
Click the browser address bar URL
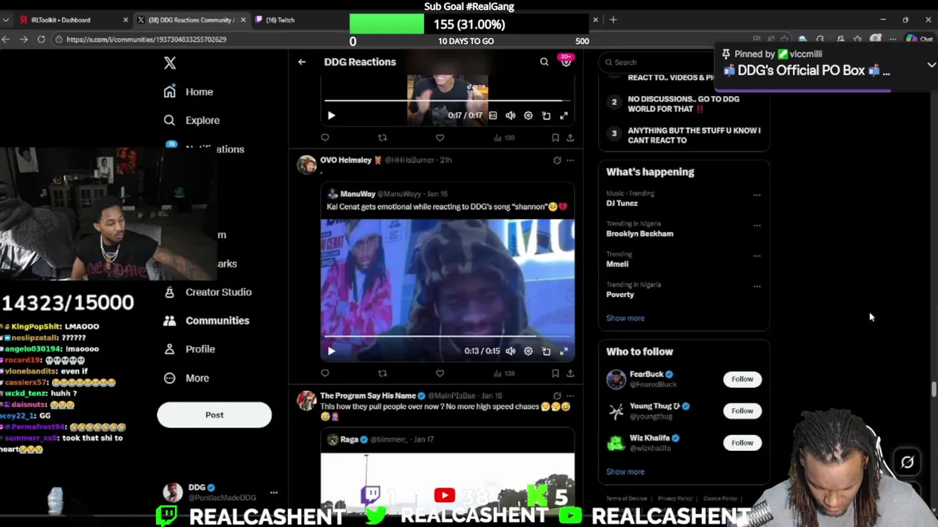pos(146,40)
